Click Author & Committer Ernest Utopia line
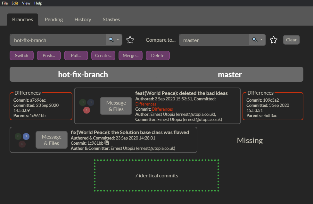 [x=123, y=149]
